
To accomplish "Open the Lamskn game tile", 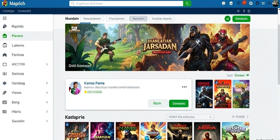I will pyautogui.click(x=102, y=131).
